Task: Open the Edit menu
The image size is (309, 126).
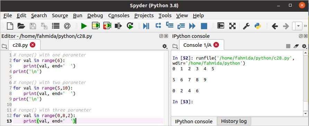Action: (x=21, y=15)
